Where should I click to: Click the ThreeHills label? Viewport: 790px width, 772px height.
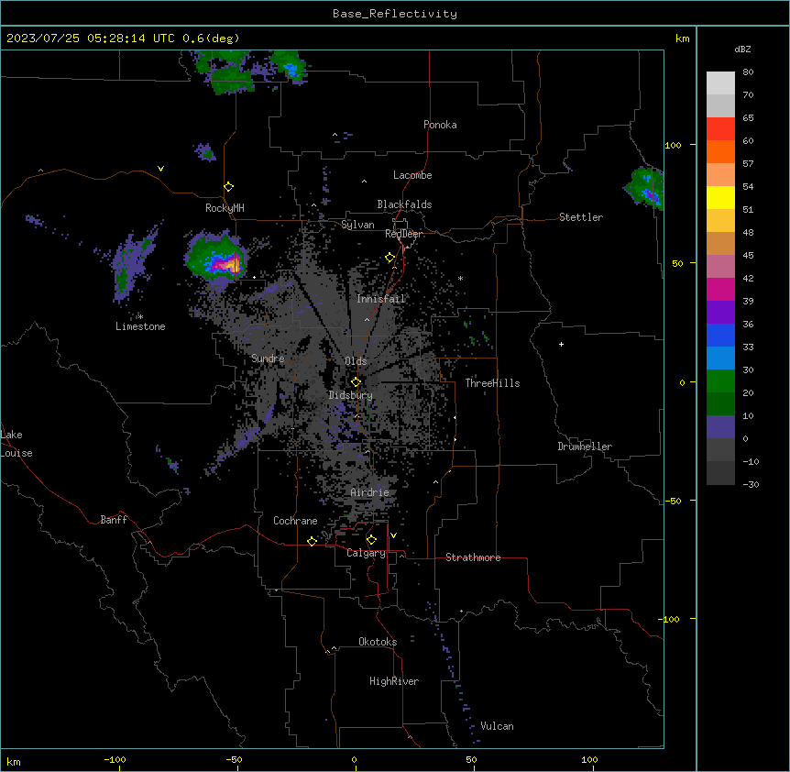[x=492, y=383]
